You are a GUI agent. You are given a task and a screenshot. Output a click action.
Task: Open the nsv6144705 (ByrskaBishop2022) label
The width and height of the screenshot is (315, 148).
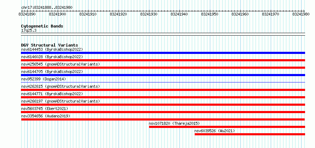(x=52, y=72)
